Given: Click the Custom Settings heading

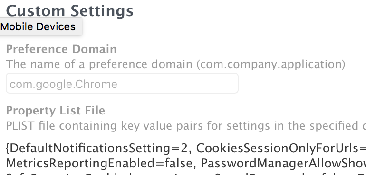Looking at the screenshot, I should [x=70, y=11].
